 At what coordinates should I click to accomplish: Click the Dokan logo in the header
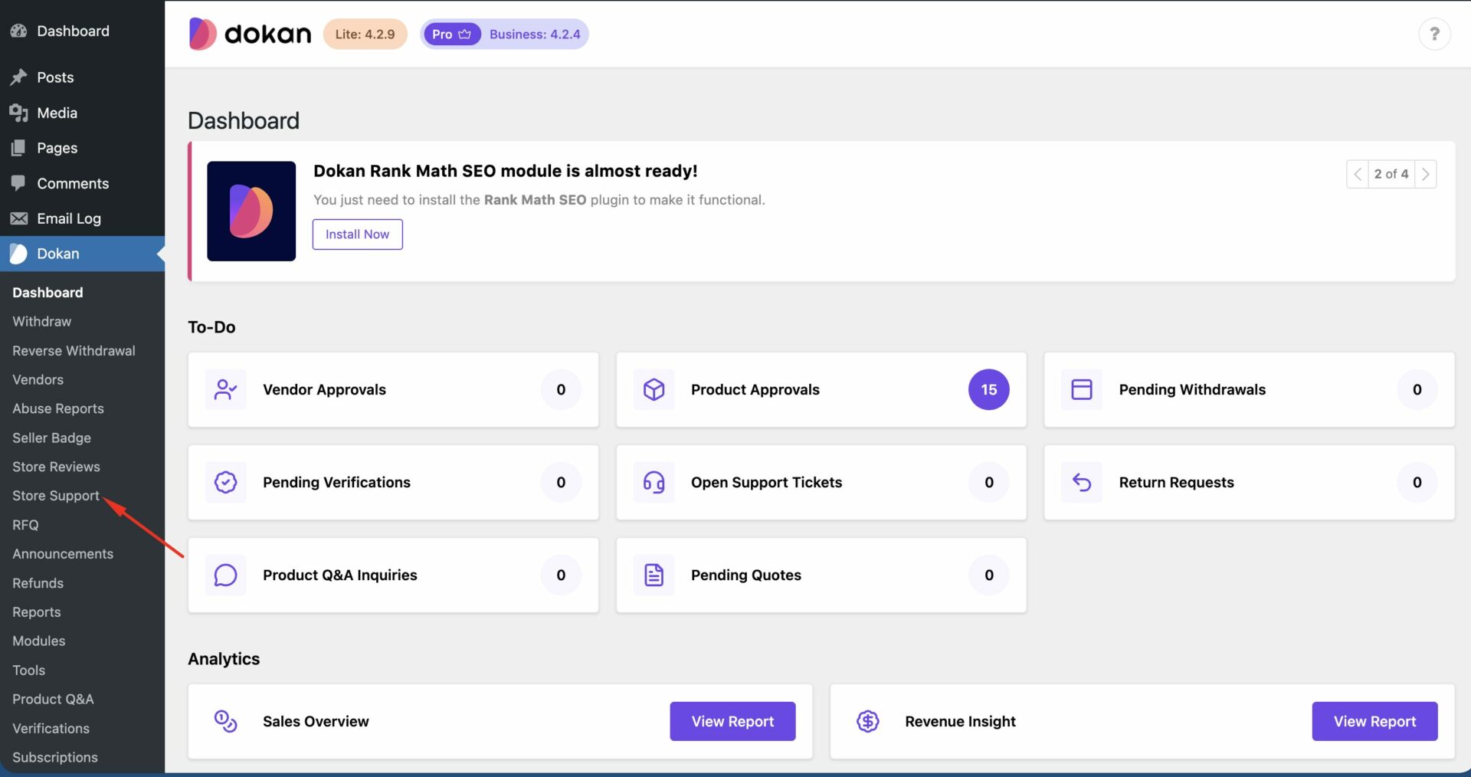249,34
